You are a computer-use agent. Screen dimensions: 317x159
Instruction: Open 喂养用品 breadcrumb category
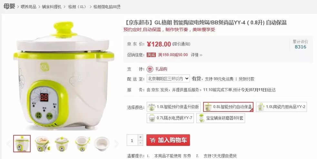(x=28, y=7)
